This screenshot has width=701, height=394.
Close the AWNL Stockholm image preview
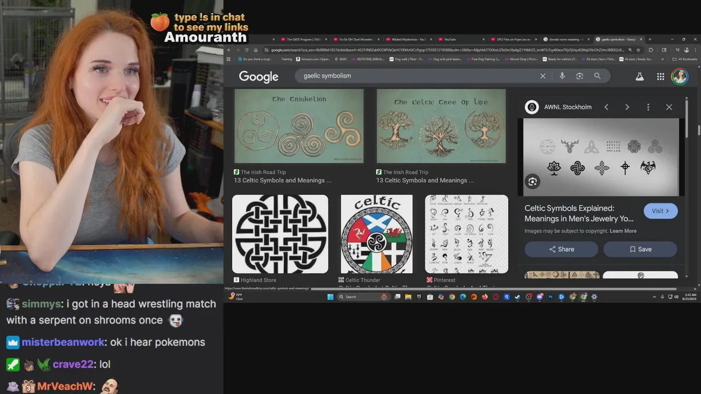[669, 107]
